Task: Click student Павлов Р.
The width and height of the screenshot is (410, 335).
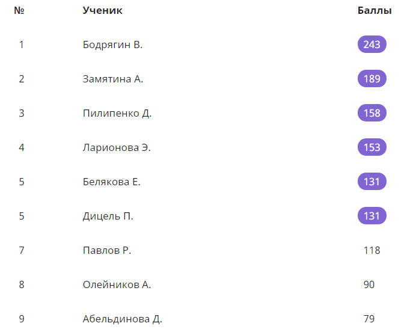Action: [x=107, y=250]
